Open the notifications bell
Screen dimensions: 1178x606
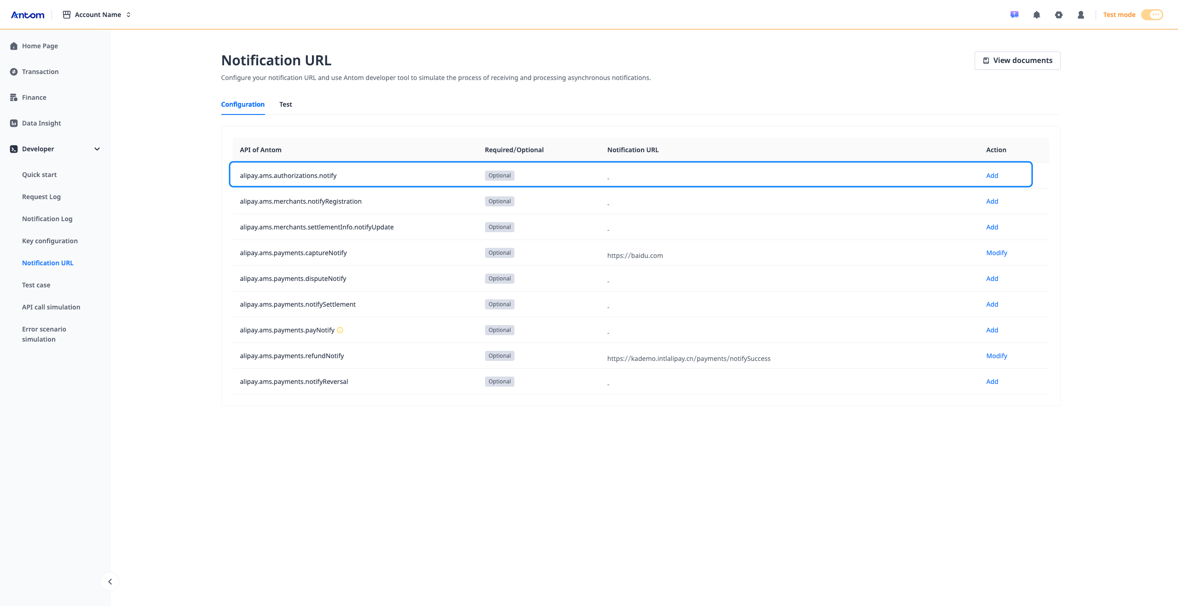tap(1036, 15)
